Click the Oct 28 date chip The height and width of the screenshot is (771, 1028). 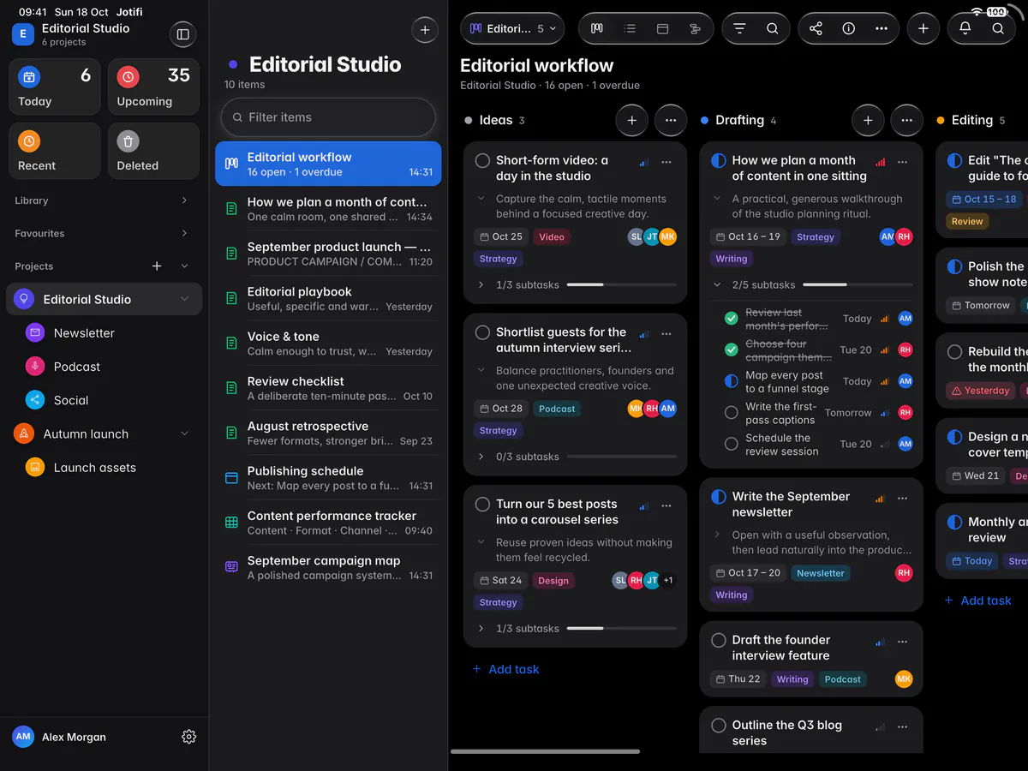[501, 409]
